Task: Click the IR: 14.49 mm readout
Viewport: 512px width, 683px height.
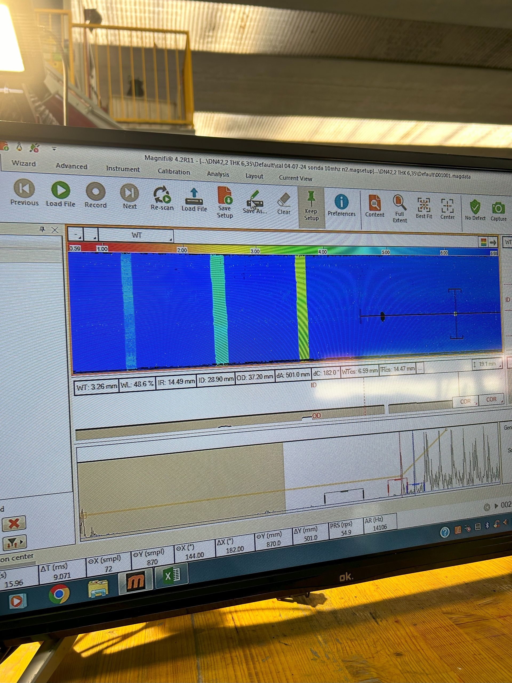Action: tap(176, 382)
